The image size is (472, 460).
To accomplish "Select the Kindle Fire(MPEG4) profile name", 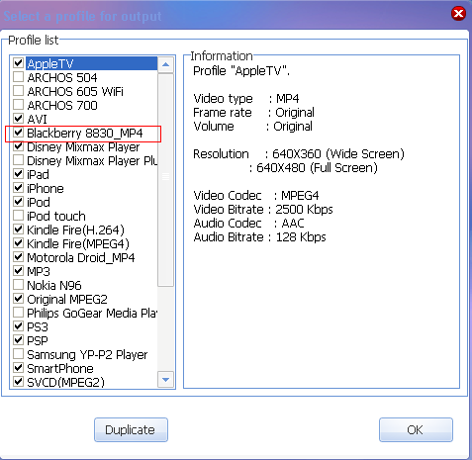I will coord(78,244).
